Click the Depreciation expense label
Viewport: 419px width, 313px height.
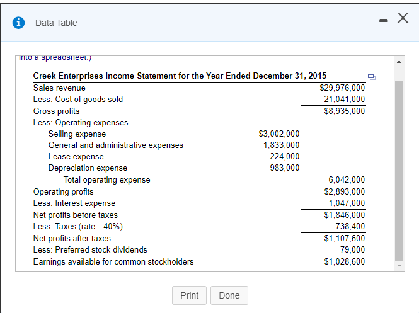tap(88, 168)
